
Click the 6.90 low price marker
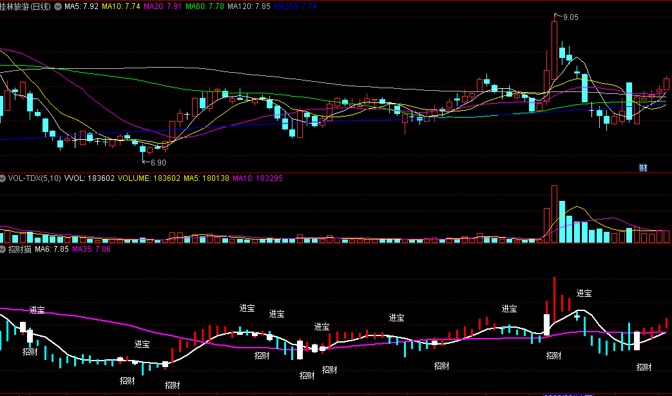158,163
